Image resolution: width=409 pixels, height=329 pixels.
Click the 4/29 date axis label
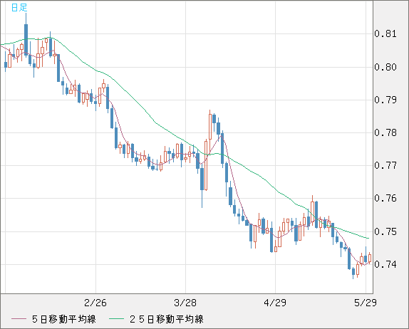pos(275,303)
